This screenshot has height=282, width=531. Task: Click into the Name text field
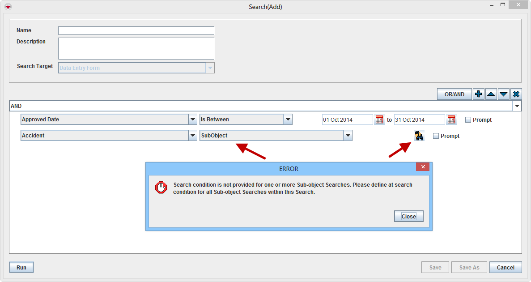click(x=136, y=30)
